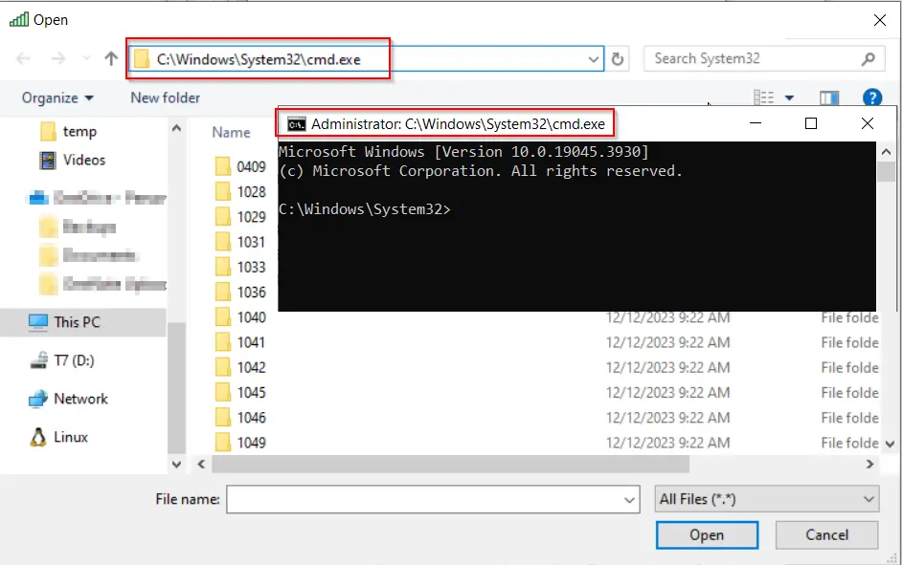The image size is (903, 565).
Task: Open Help with the question mark icon
Action: (872, 98)
